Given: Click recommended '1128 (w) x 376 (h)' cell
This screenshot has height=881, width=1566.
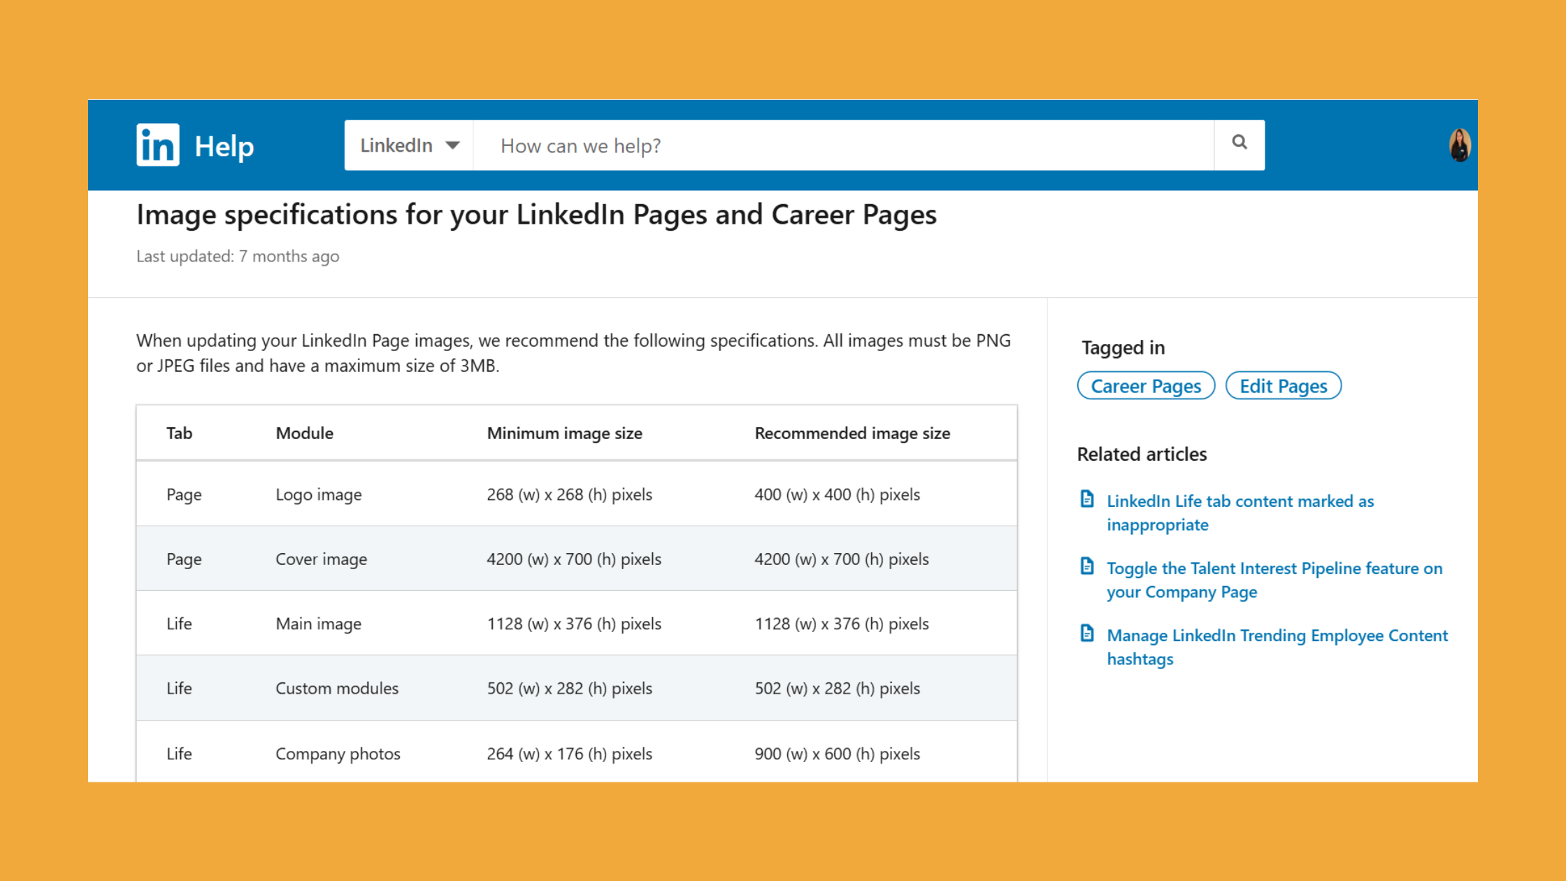Looking at the screenshot, I should 842,624.
